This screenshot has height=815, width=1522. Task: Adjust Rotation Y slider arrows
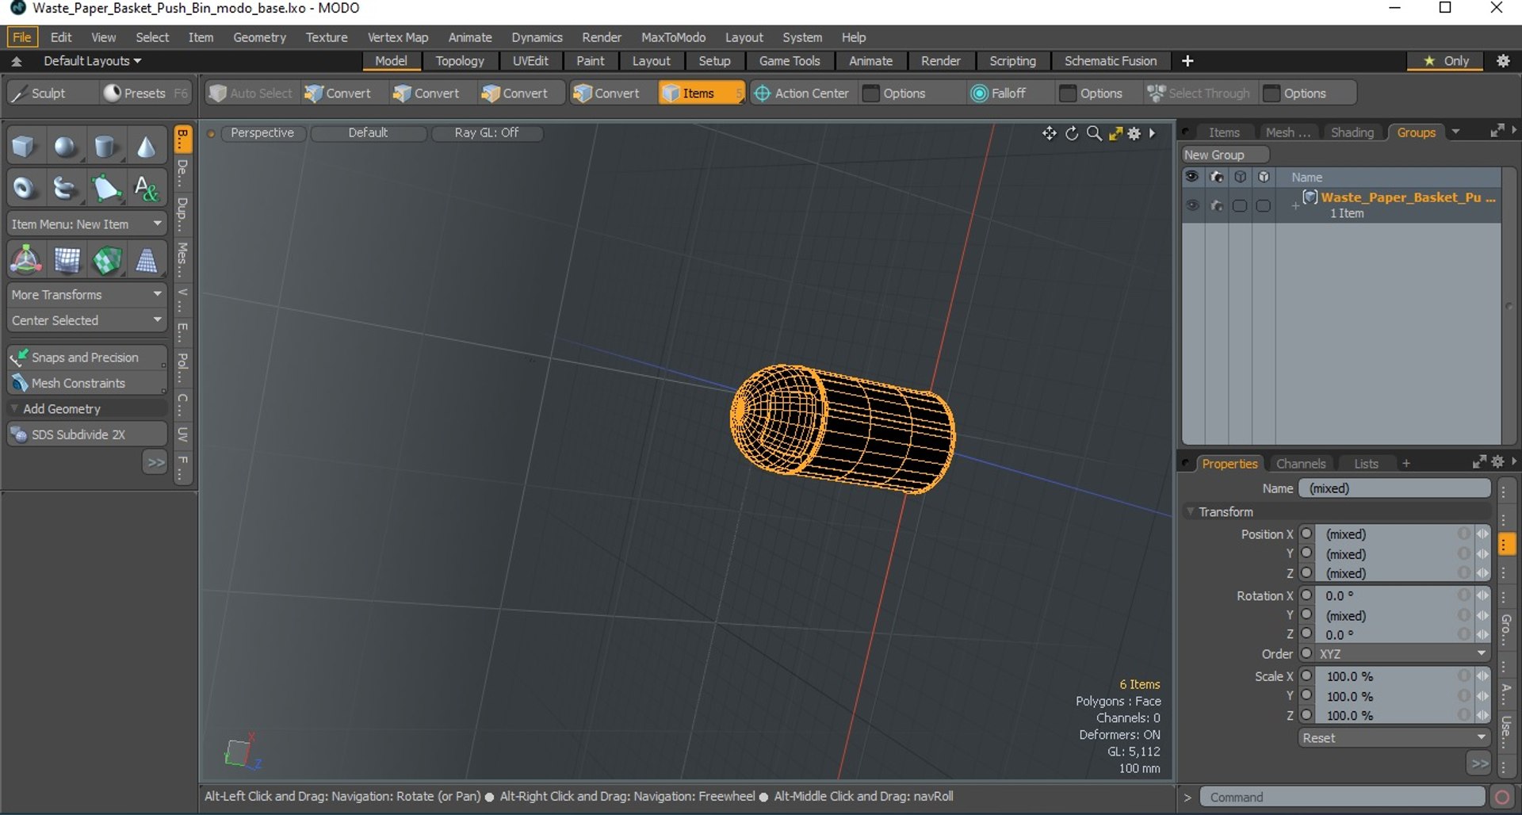(1482, 615)
